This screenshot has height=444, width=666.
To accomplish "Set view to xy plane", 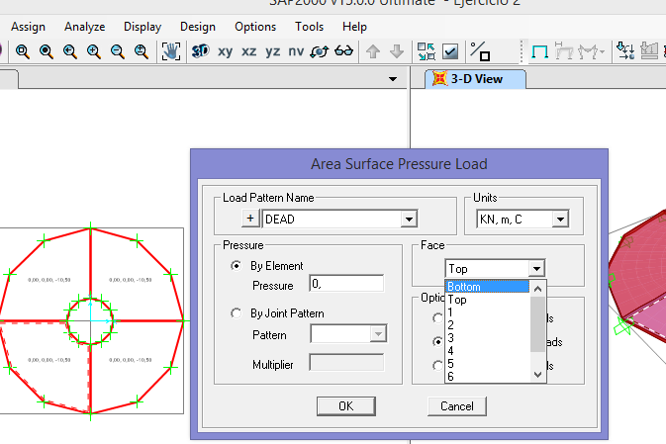I will click(x=226, y=51).
